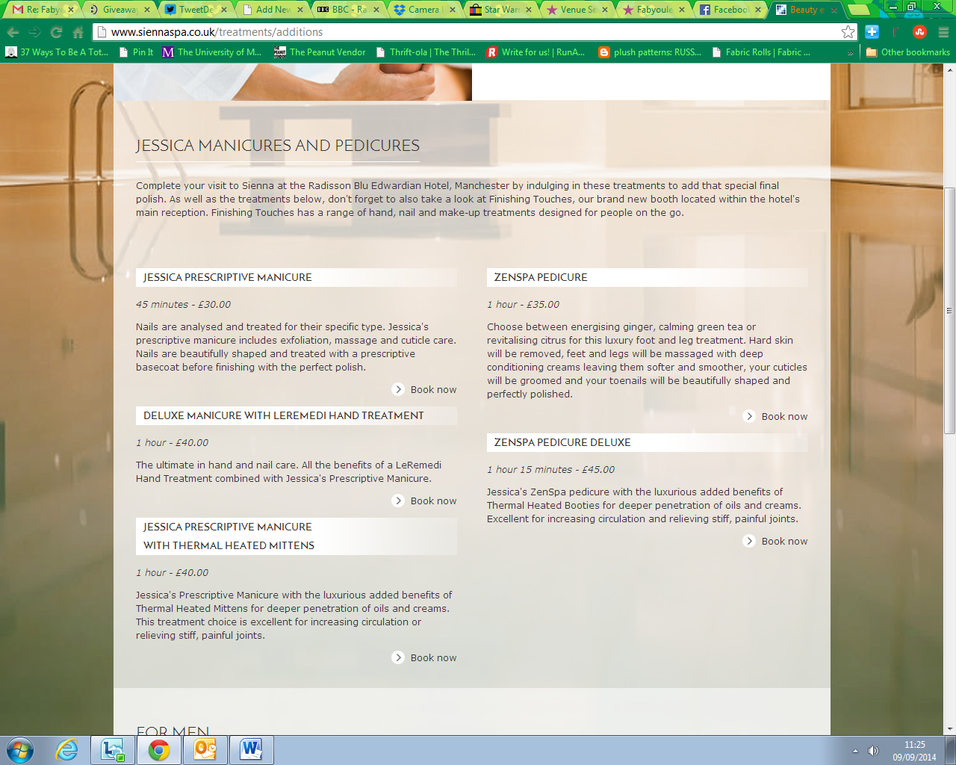Open the browser home page

(78, 32)
